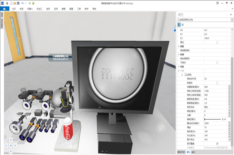
Task: Edit the RZ value field 180.0
Action: (x=217, y=38)
